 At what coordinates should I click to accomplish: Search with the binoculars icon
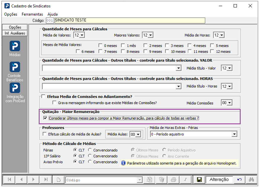click(251, 180)
